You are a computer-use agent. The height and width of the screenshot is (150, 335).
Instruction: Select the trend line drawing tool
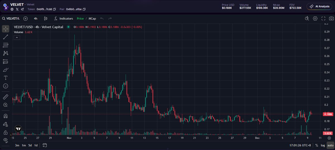coord(6,37)
